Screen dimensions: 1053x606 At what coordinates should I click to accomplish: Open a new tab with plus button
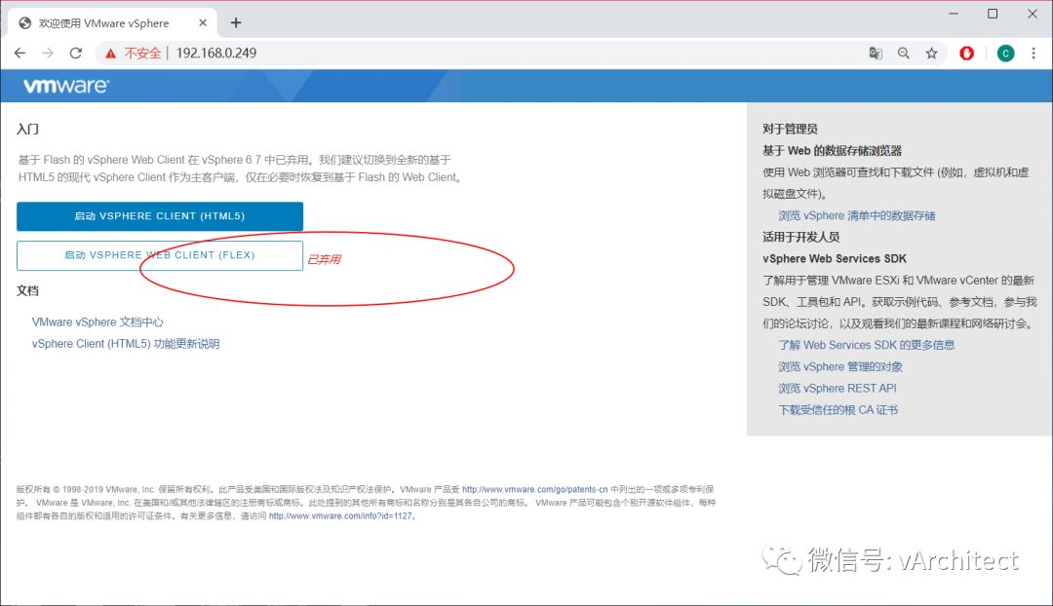click(236, 22)
